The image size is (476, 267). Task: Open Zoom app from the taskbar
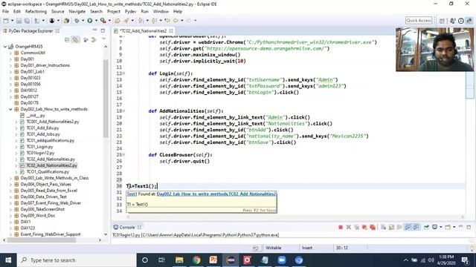[x=282, y=260]
